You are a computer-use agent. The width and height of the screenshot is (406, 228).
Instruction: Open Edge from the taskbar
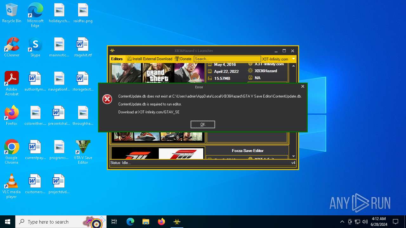[x=130, y=222]
